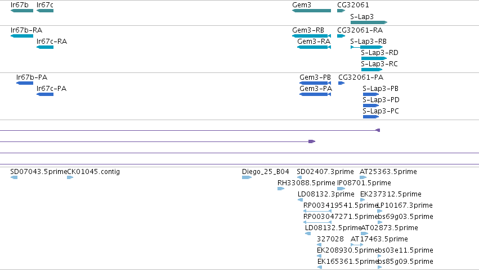The image size is (479, 270).
Task: Click the SD07043.5prime EST label
Action: pos(38,172)
